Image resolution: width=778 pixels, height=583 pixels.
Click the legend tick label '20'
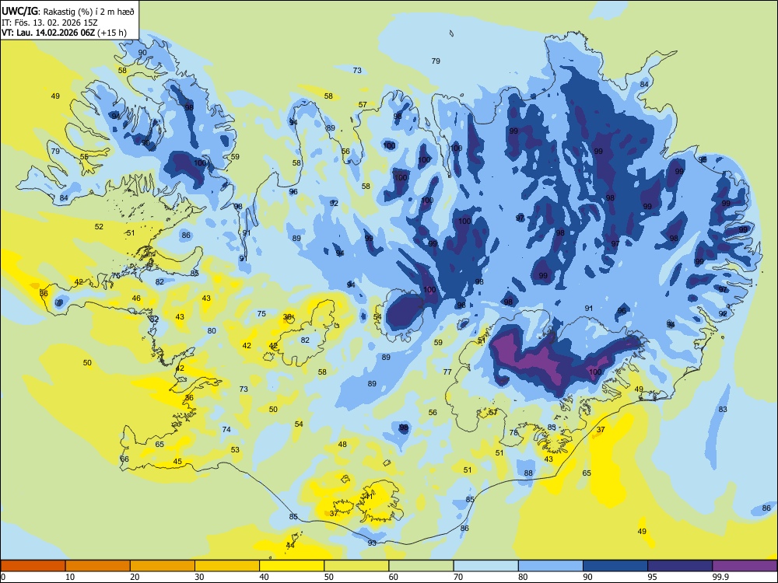point(135,577)
